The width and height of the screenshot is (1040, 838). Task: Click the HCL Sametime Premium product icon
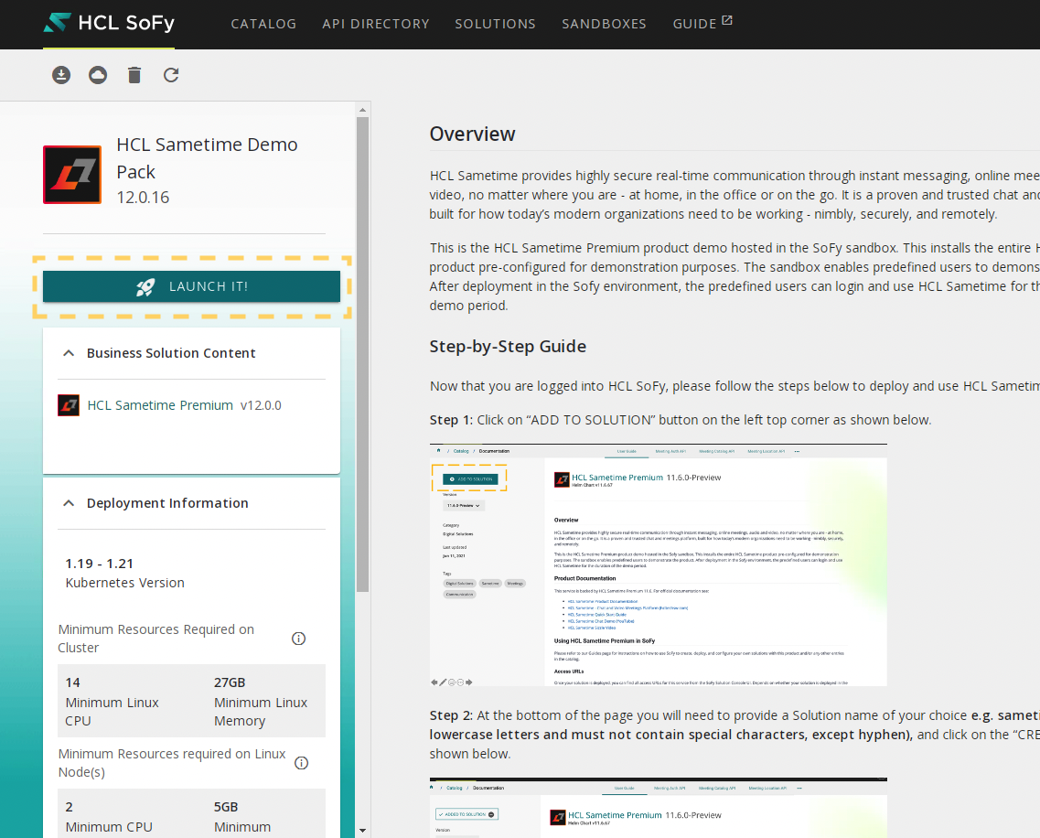[69, 405]
